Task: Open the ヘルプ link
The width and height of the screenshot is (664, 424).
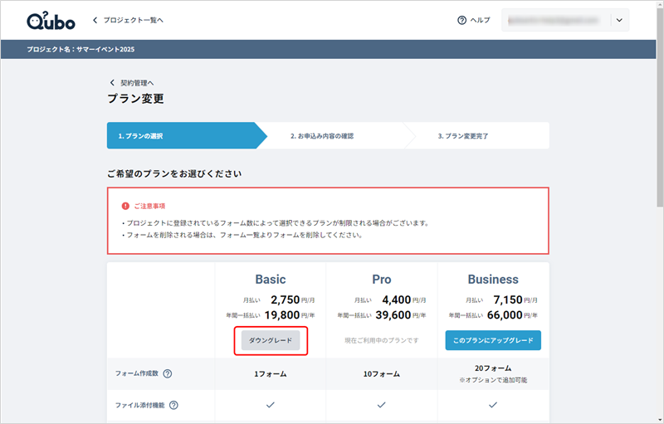Action: tap(480, 21)
